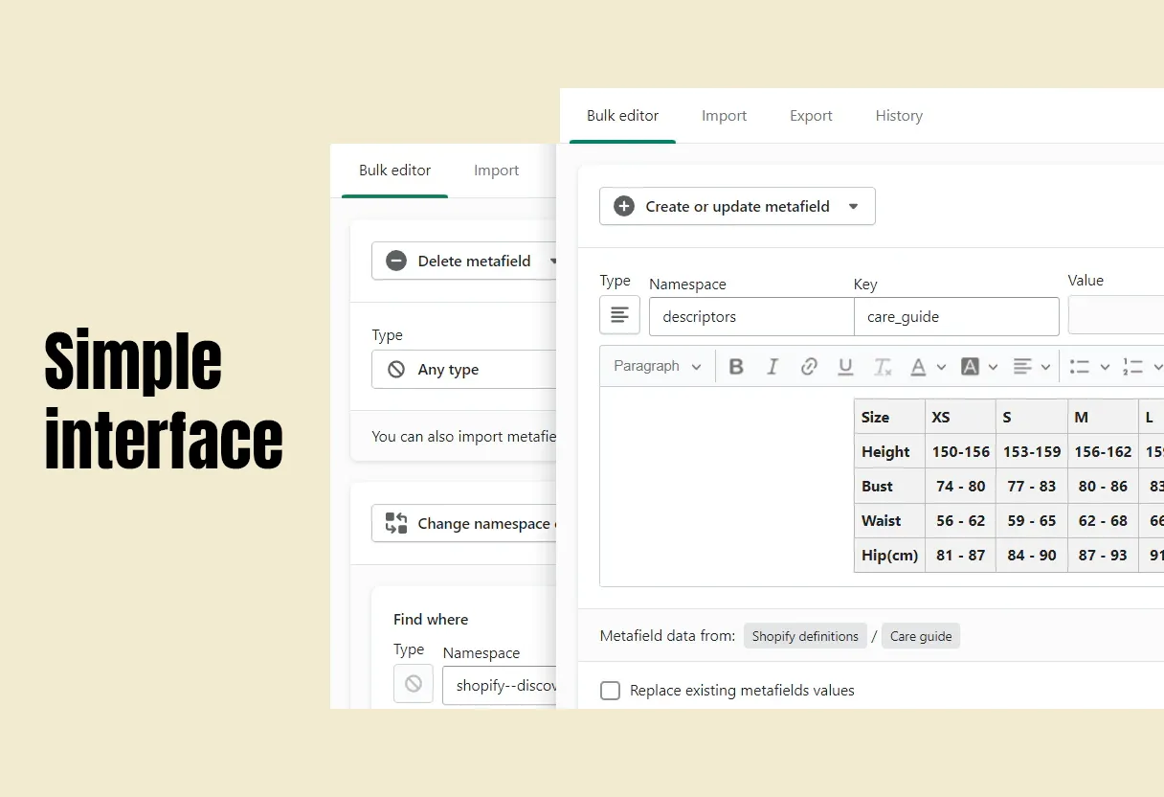Open the background color dropdown arrow
This screenshot has height=797, width=1164.
(x=993, y=367)
